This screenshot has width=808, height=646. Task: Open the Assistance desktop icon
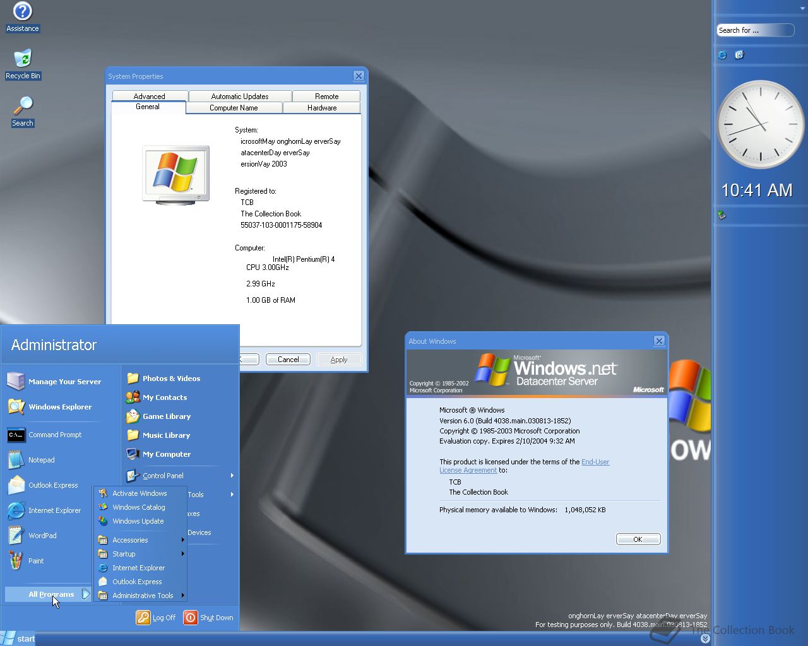(x=22, y=17)
